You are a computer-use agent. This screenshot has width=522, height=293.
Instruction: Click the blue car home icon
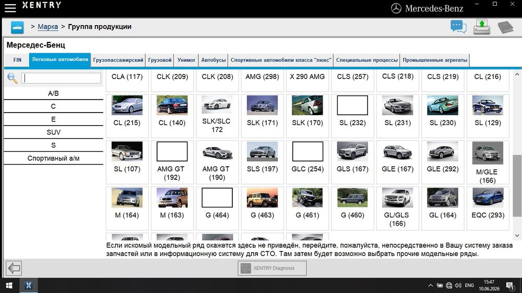click(17, 27)
